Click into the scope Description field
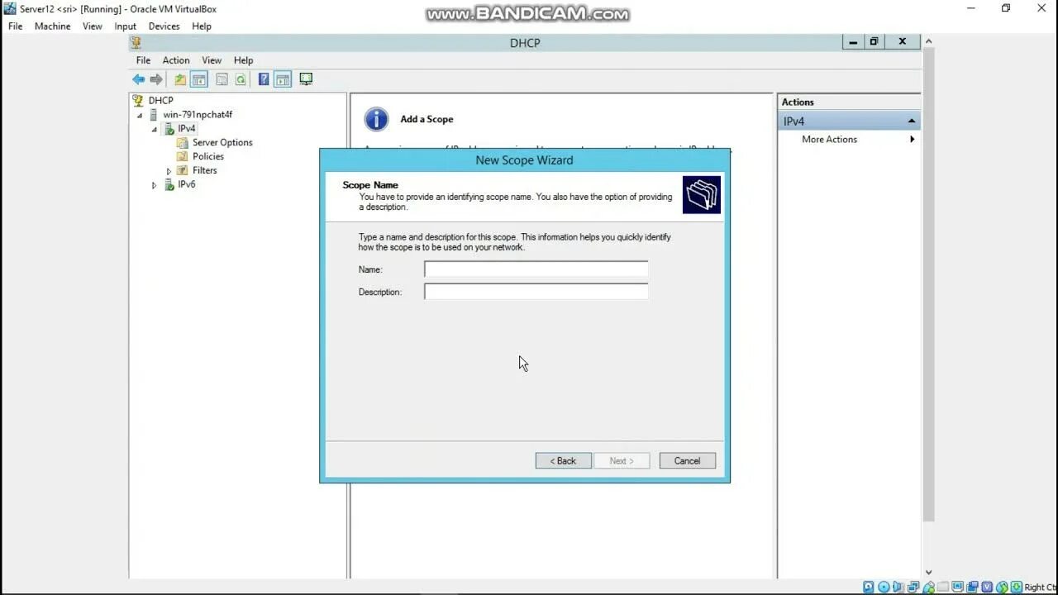 [x=536, y=292]
